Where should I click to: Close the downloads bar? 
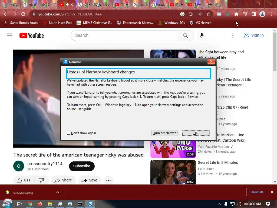coord(272,192)
